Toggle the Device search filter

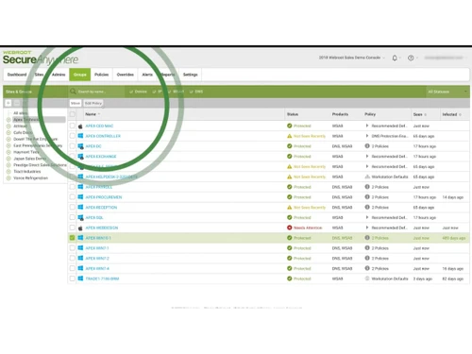pos(138,92)
